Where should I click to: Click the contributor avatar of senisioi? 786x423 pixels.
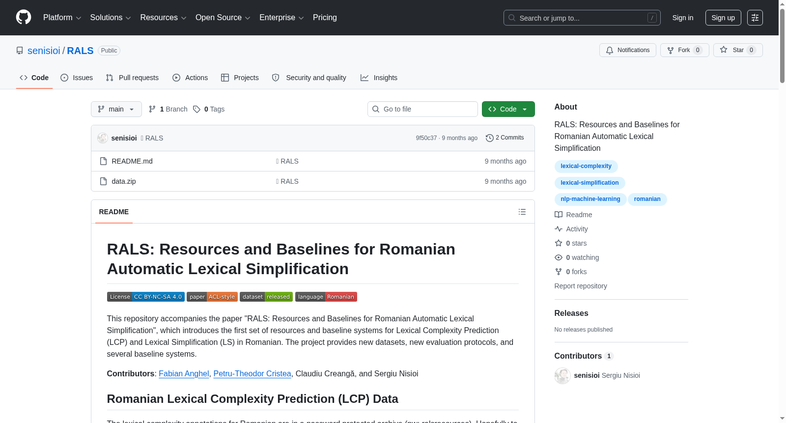562,376
